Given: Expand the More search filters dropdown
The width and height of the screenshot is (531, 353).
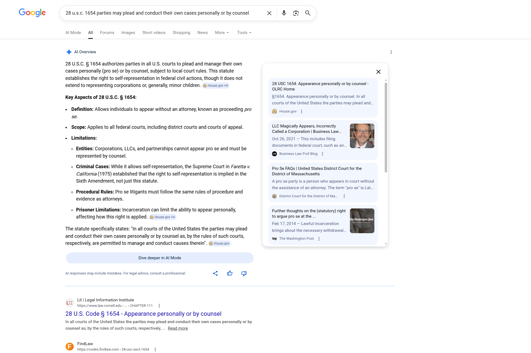Looking at the screenshot, I should 222,33.
